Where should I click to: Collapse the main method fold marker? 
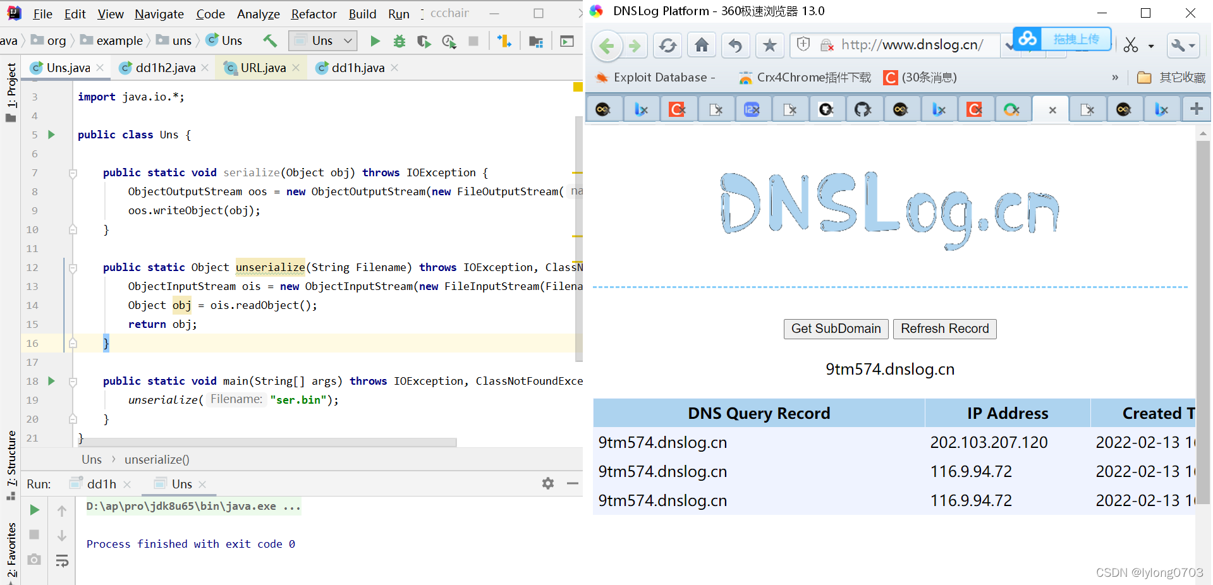[73, 382]
